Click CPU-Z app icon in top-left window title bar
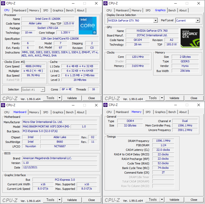205x204 pixels. tap(3, 3)
